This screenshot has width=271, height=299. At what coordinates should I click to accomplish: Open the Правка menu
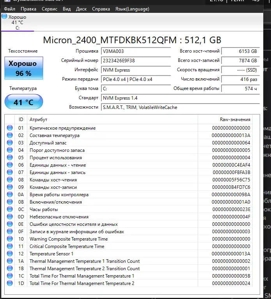click(x=28, y=9)
